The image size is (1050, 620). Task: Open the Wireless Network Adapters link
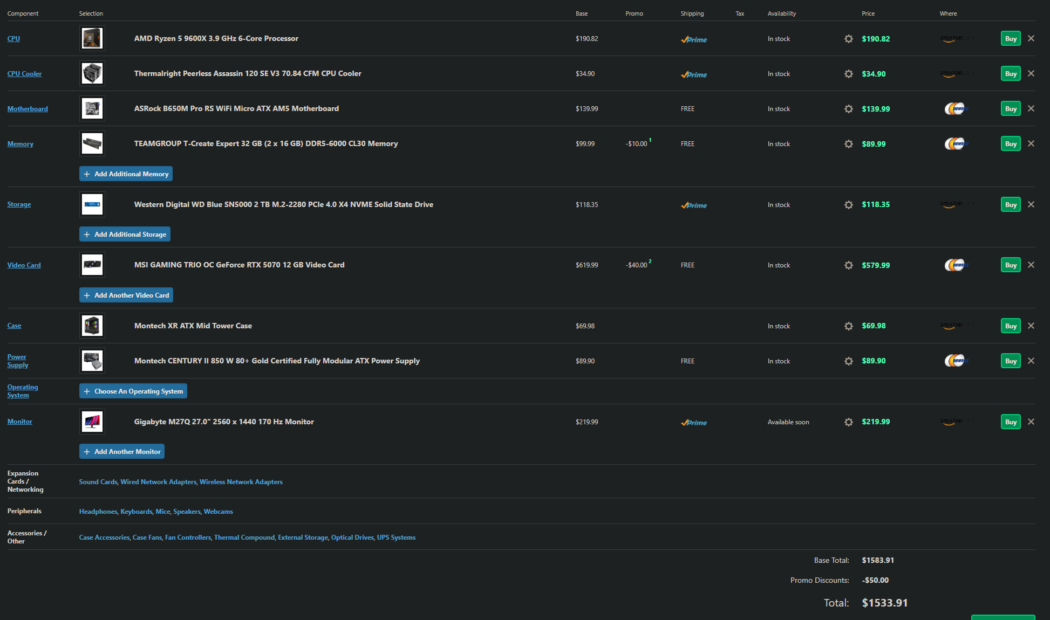coord(241,482)
